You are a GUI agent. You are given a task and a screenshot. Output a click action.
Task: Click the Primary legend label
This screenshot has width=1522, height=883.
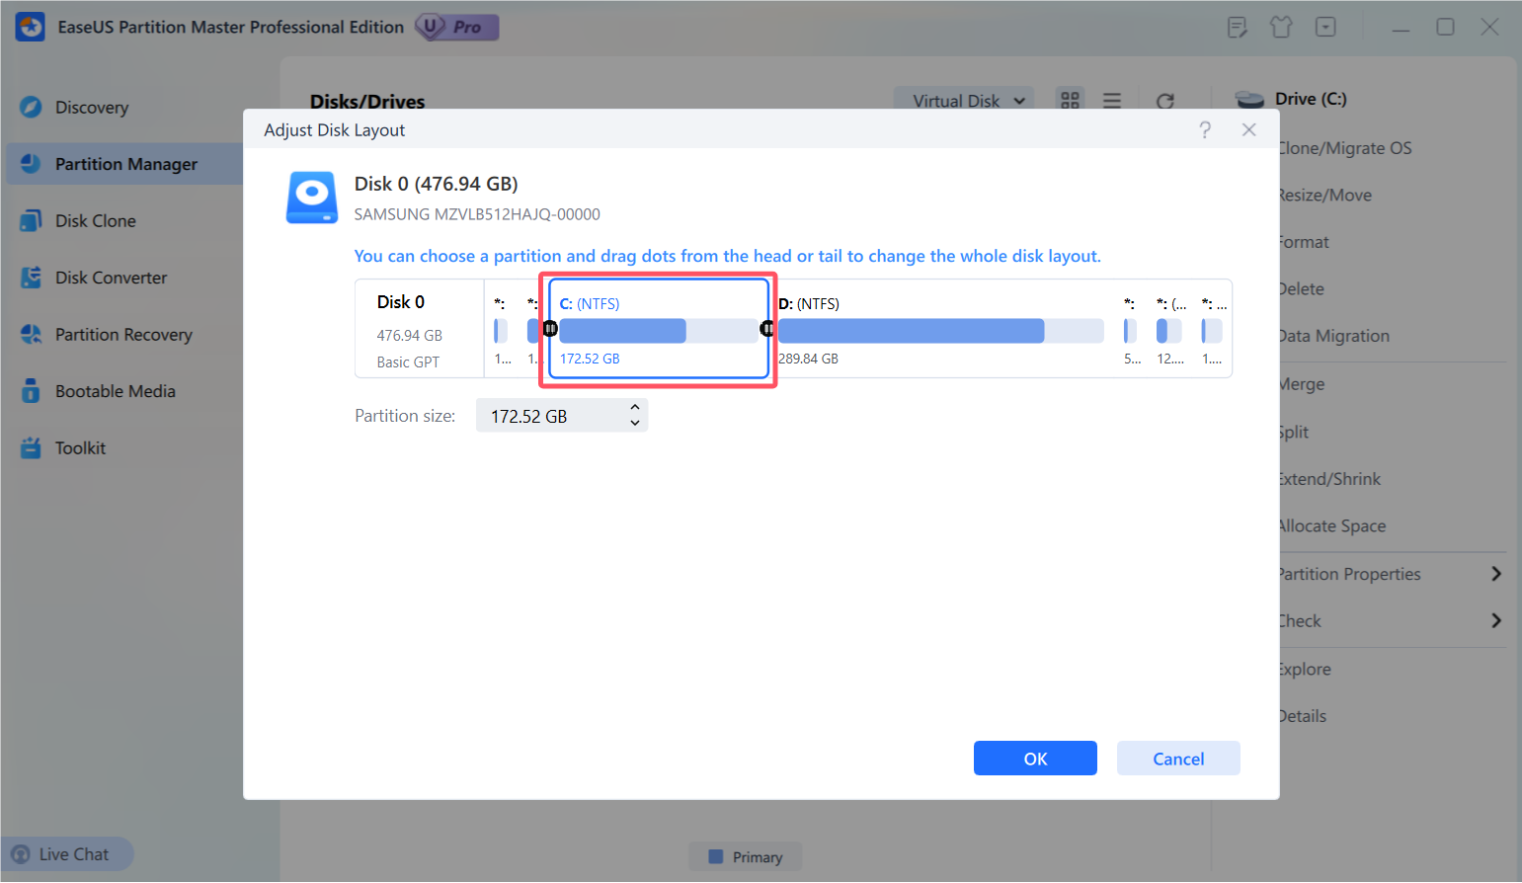[758, 857]
